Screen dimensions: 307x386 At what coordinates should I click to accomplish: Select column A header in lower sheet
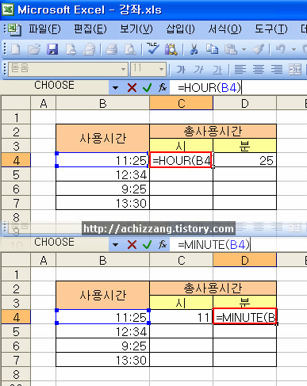[44, 261]
